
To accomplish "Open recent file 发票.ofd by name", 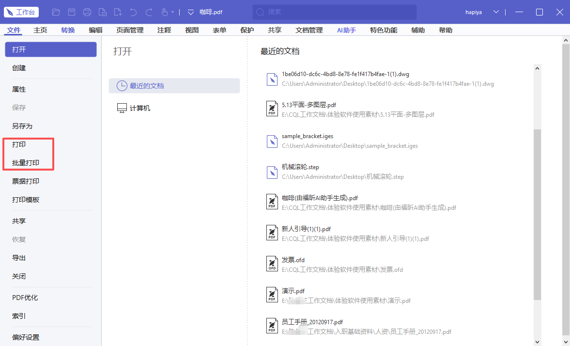I will (x=293, y=260).
